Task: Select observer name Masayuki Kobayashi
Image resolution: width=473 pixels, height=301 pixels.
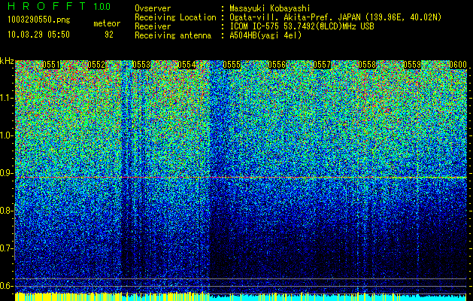Action: tap(270, 8)
